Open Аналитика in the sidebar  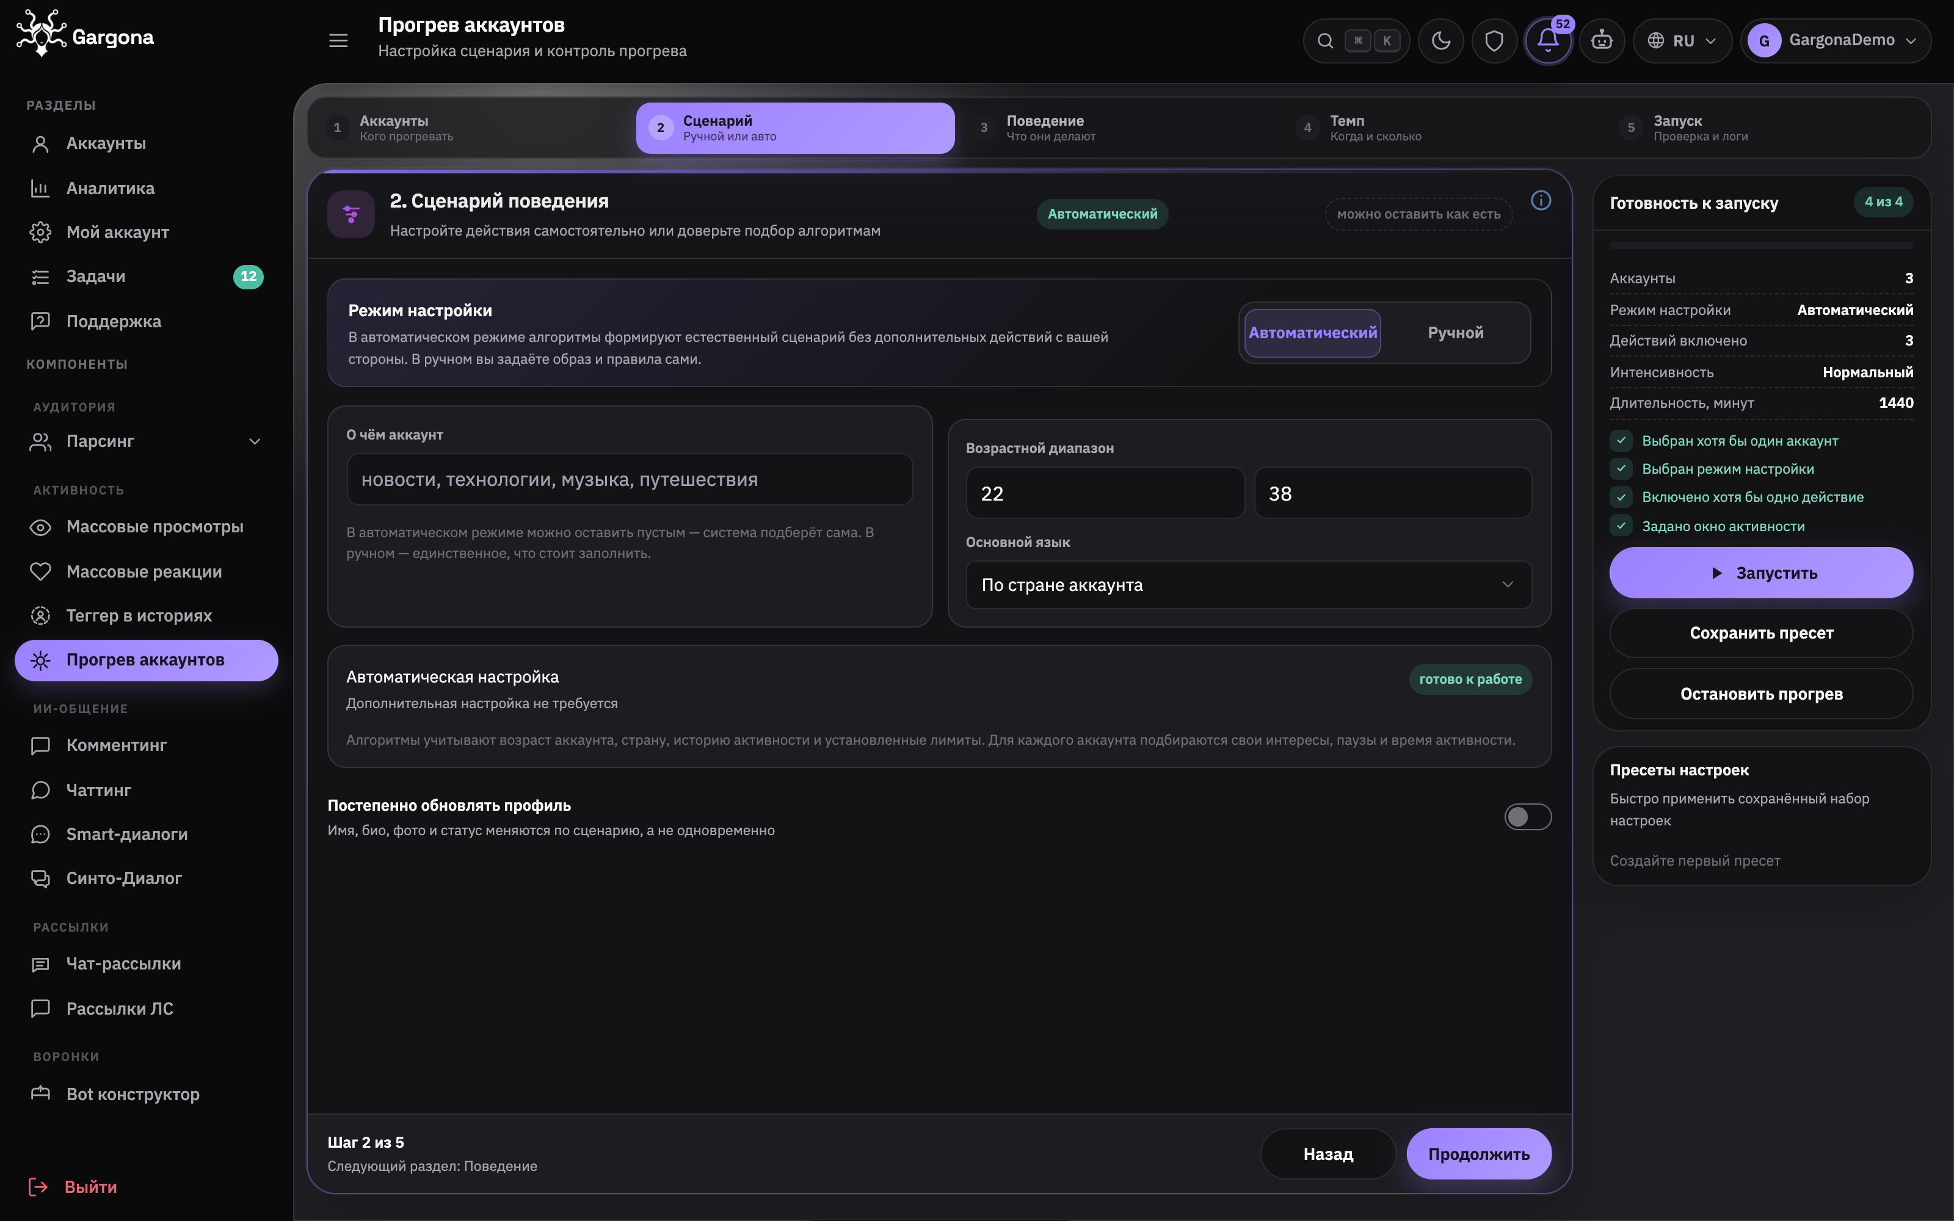(x=146, y=188)
